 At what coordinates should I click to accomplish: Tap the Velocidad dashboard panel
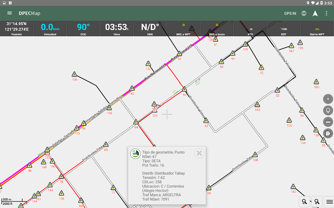pos(50,29)
